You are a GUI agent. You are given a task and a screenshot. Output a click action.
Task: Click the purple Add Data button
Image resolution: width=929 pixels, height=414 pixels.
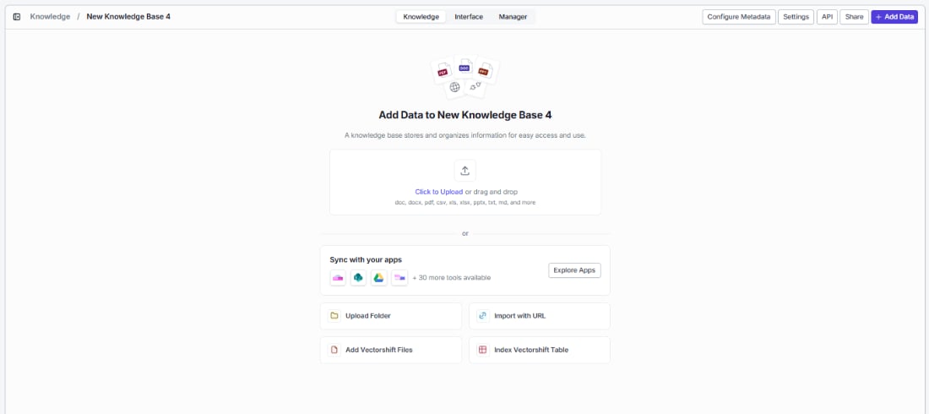tap(894, 17)
